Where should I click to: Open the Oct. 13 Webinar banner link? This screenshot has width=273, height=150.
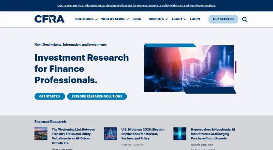pos(136,5)
